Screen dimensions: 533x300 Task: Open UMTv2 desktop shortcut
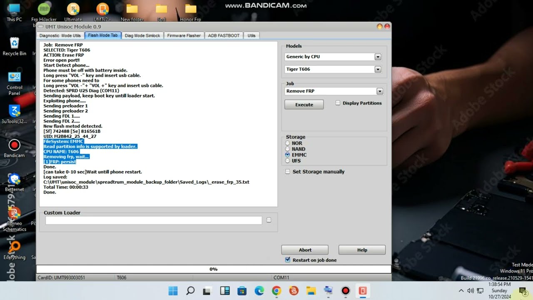102,12
